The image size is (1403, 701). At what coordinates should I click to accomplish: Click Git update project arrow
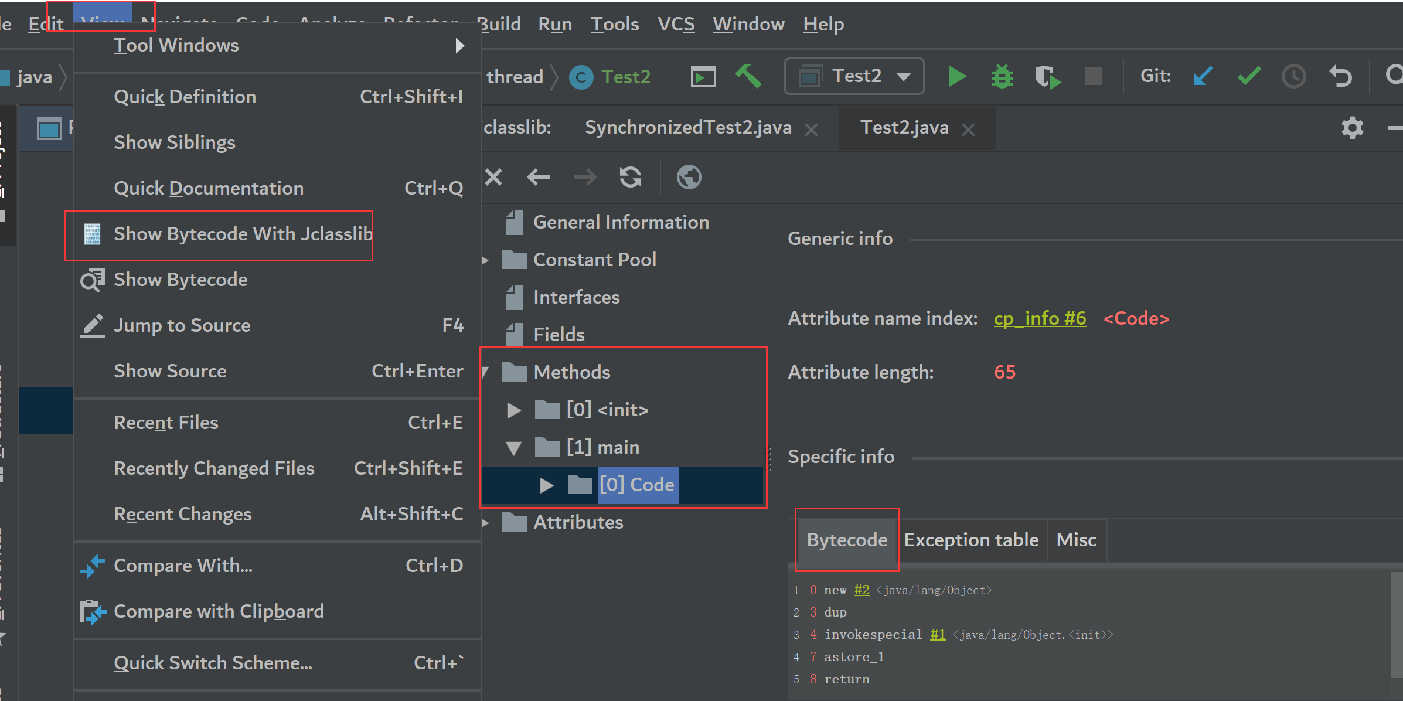tap(1202, 76)
